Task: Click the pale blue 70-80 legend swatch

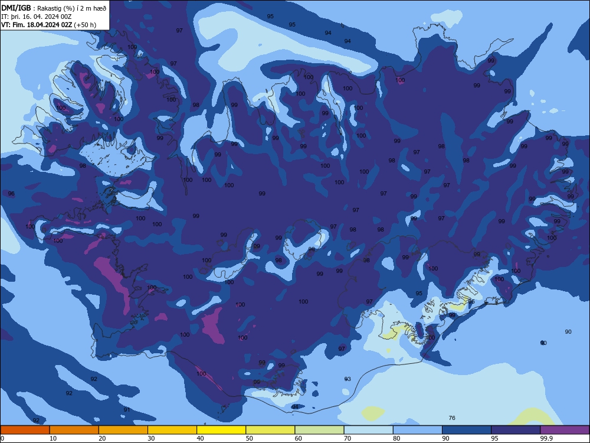Action: tap(369, 430)
